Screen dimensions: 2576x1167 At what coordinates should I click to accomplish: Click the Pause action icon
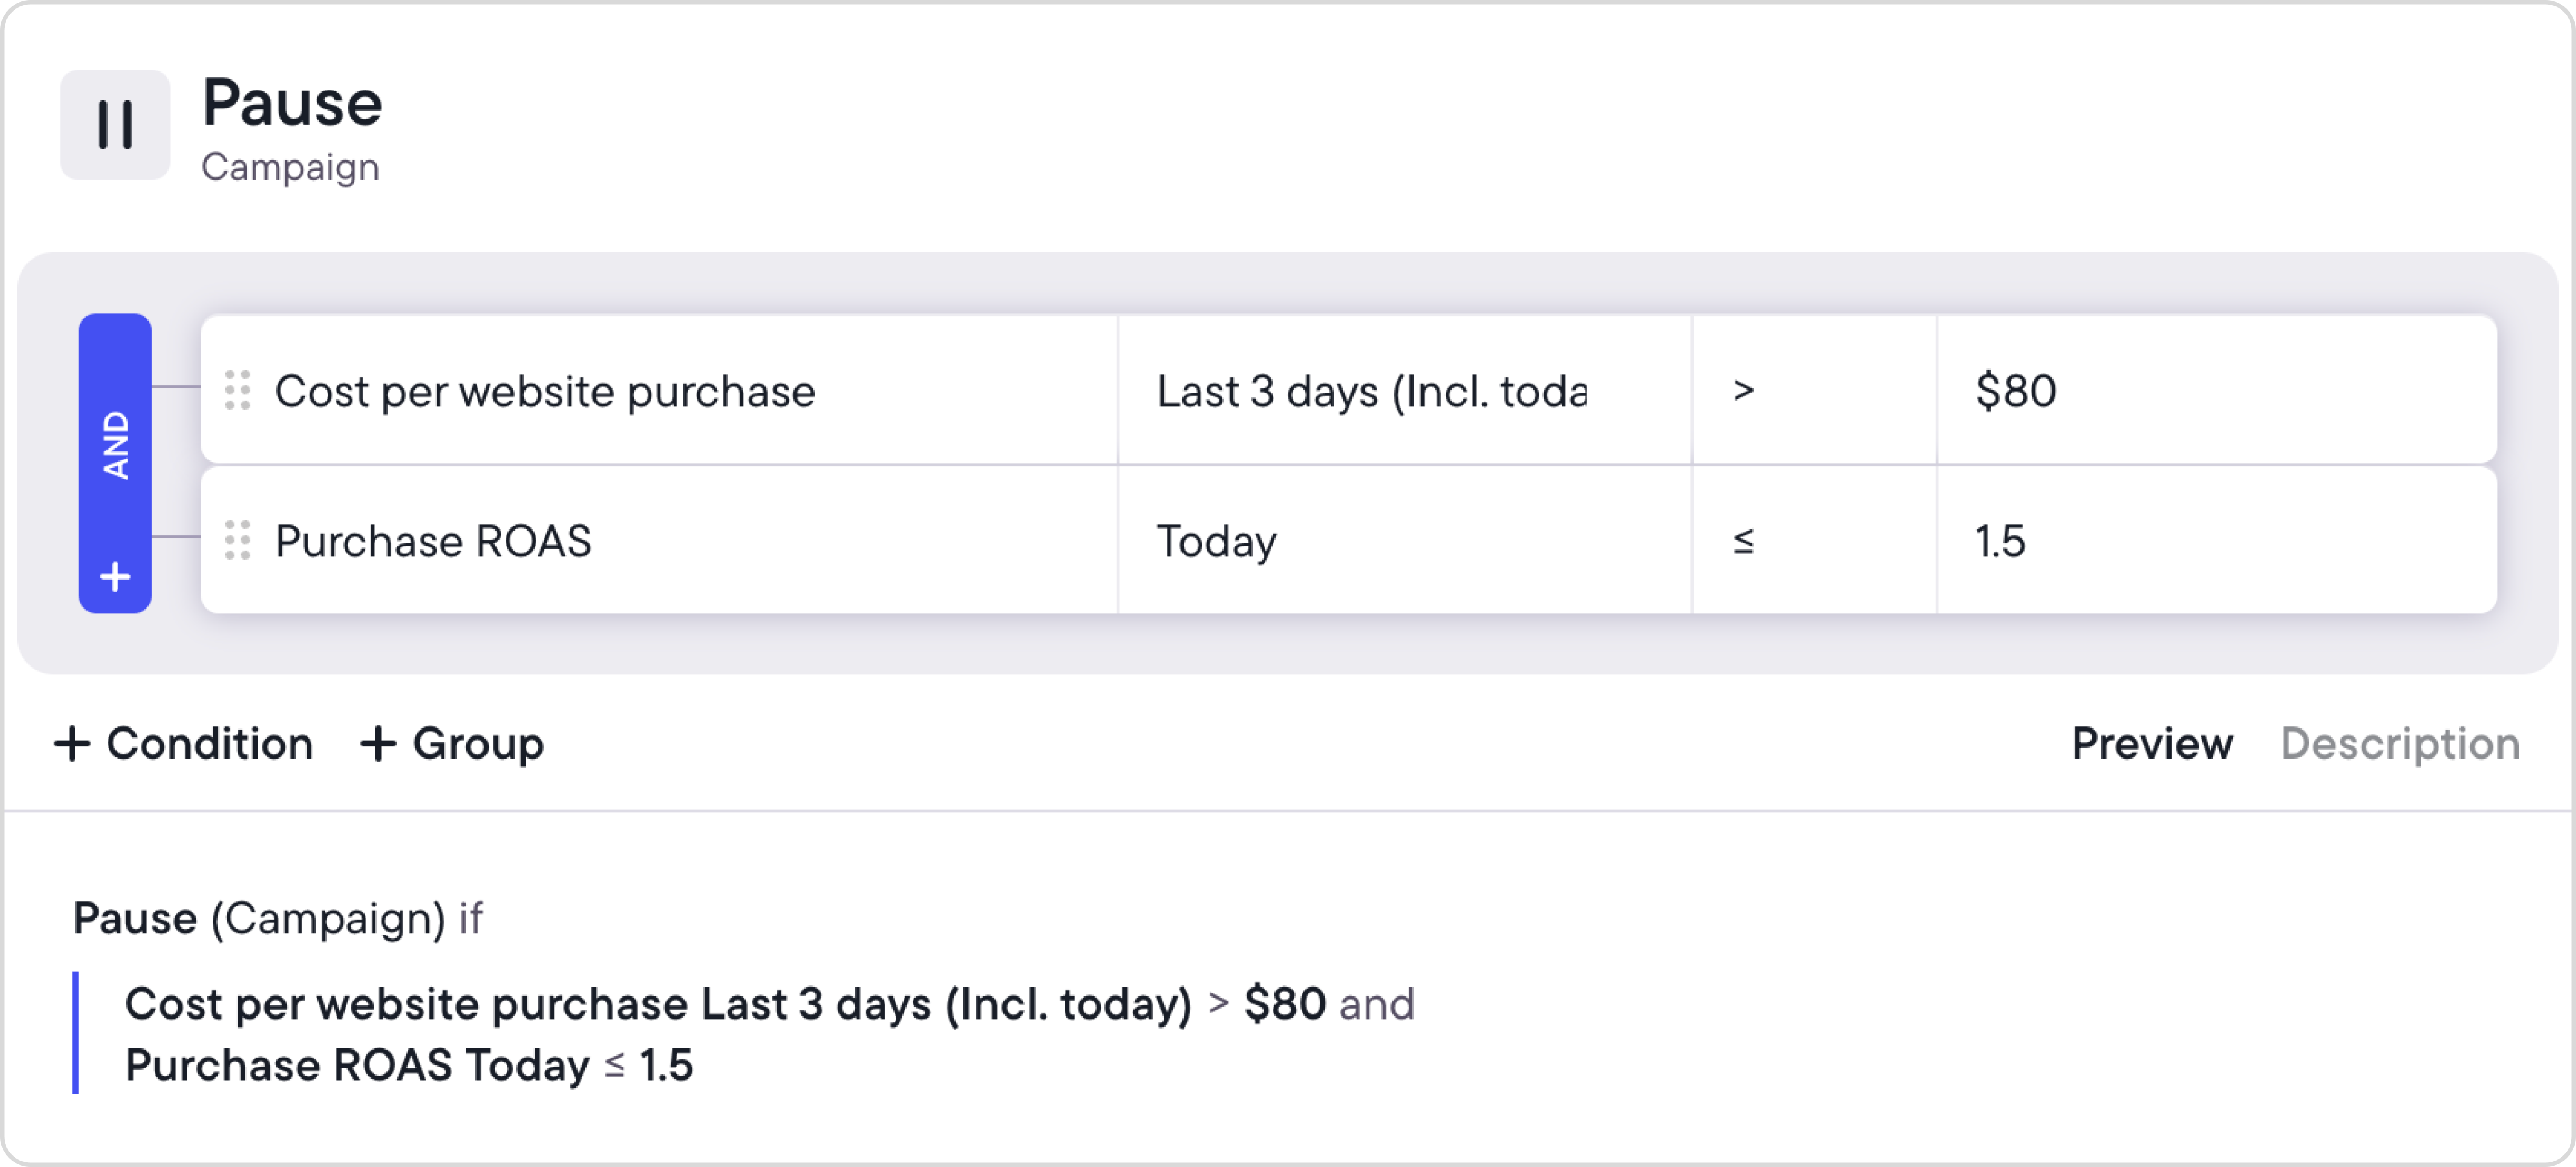point(115,125)
